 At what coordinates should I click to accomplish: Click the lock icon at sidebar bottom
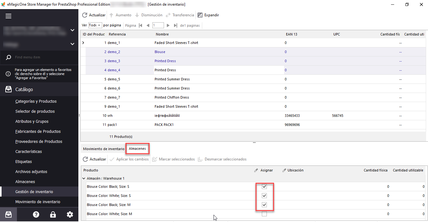coord(53,214)
